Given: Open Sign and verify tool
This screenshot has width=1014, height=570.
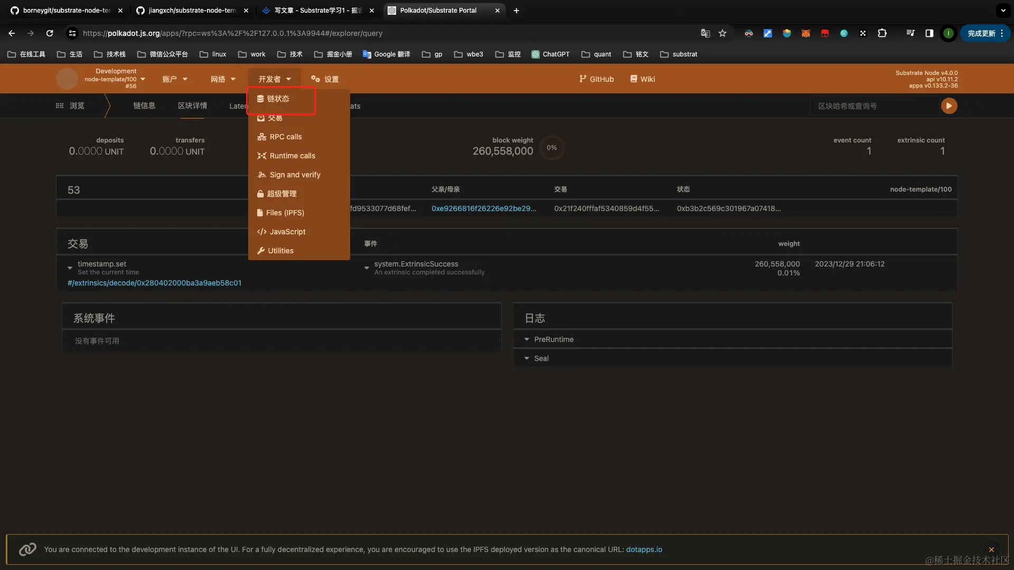Looking at the screenshot, I should [x=295, y=175].
